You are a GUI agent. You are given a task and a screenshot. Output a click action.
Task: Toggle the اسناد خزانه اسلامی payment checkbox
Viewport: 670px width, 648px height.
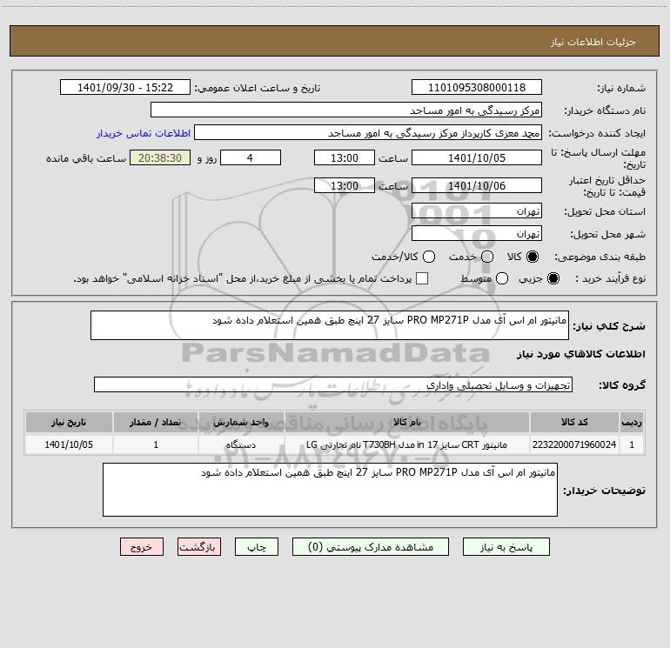point(422,278)
